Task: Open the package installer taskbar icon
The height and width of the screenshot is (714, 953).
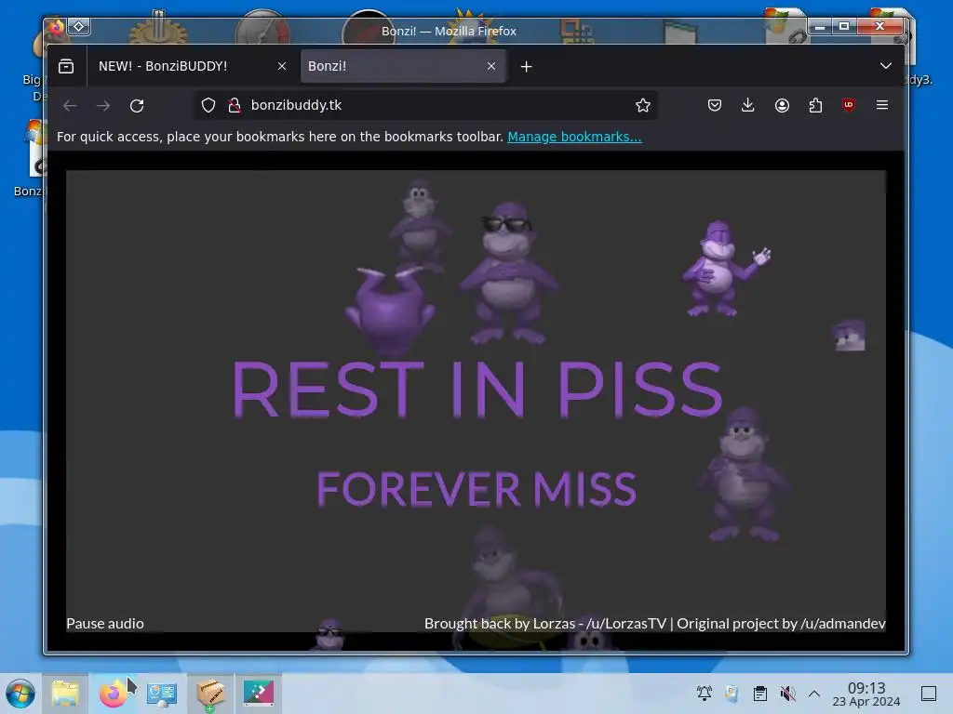Action: (210, 694)
